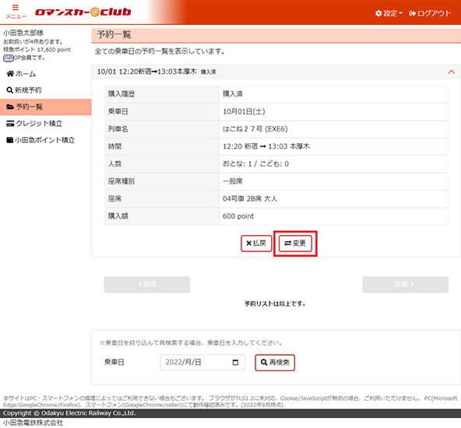The width and height of the screenshot is (461, 428).
Task: Click the 払戻 refund button
Action: 256,244
